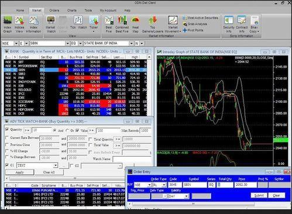Open the Charts ribbon tab
The width and height of the screenshot is (292, 214).
coord(71,11)
